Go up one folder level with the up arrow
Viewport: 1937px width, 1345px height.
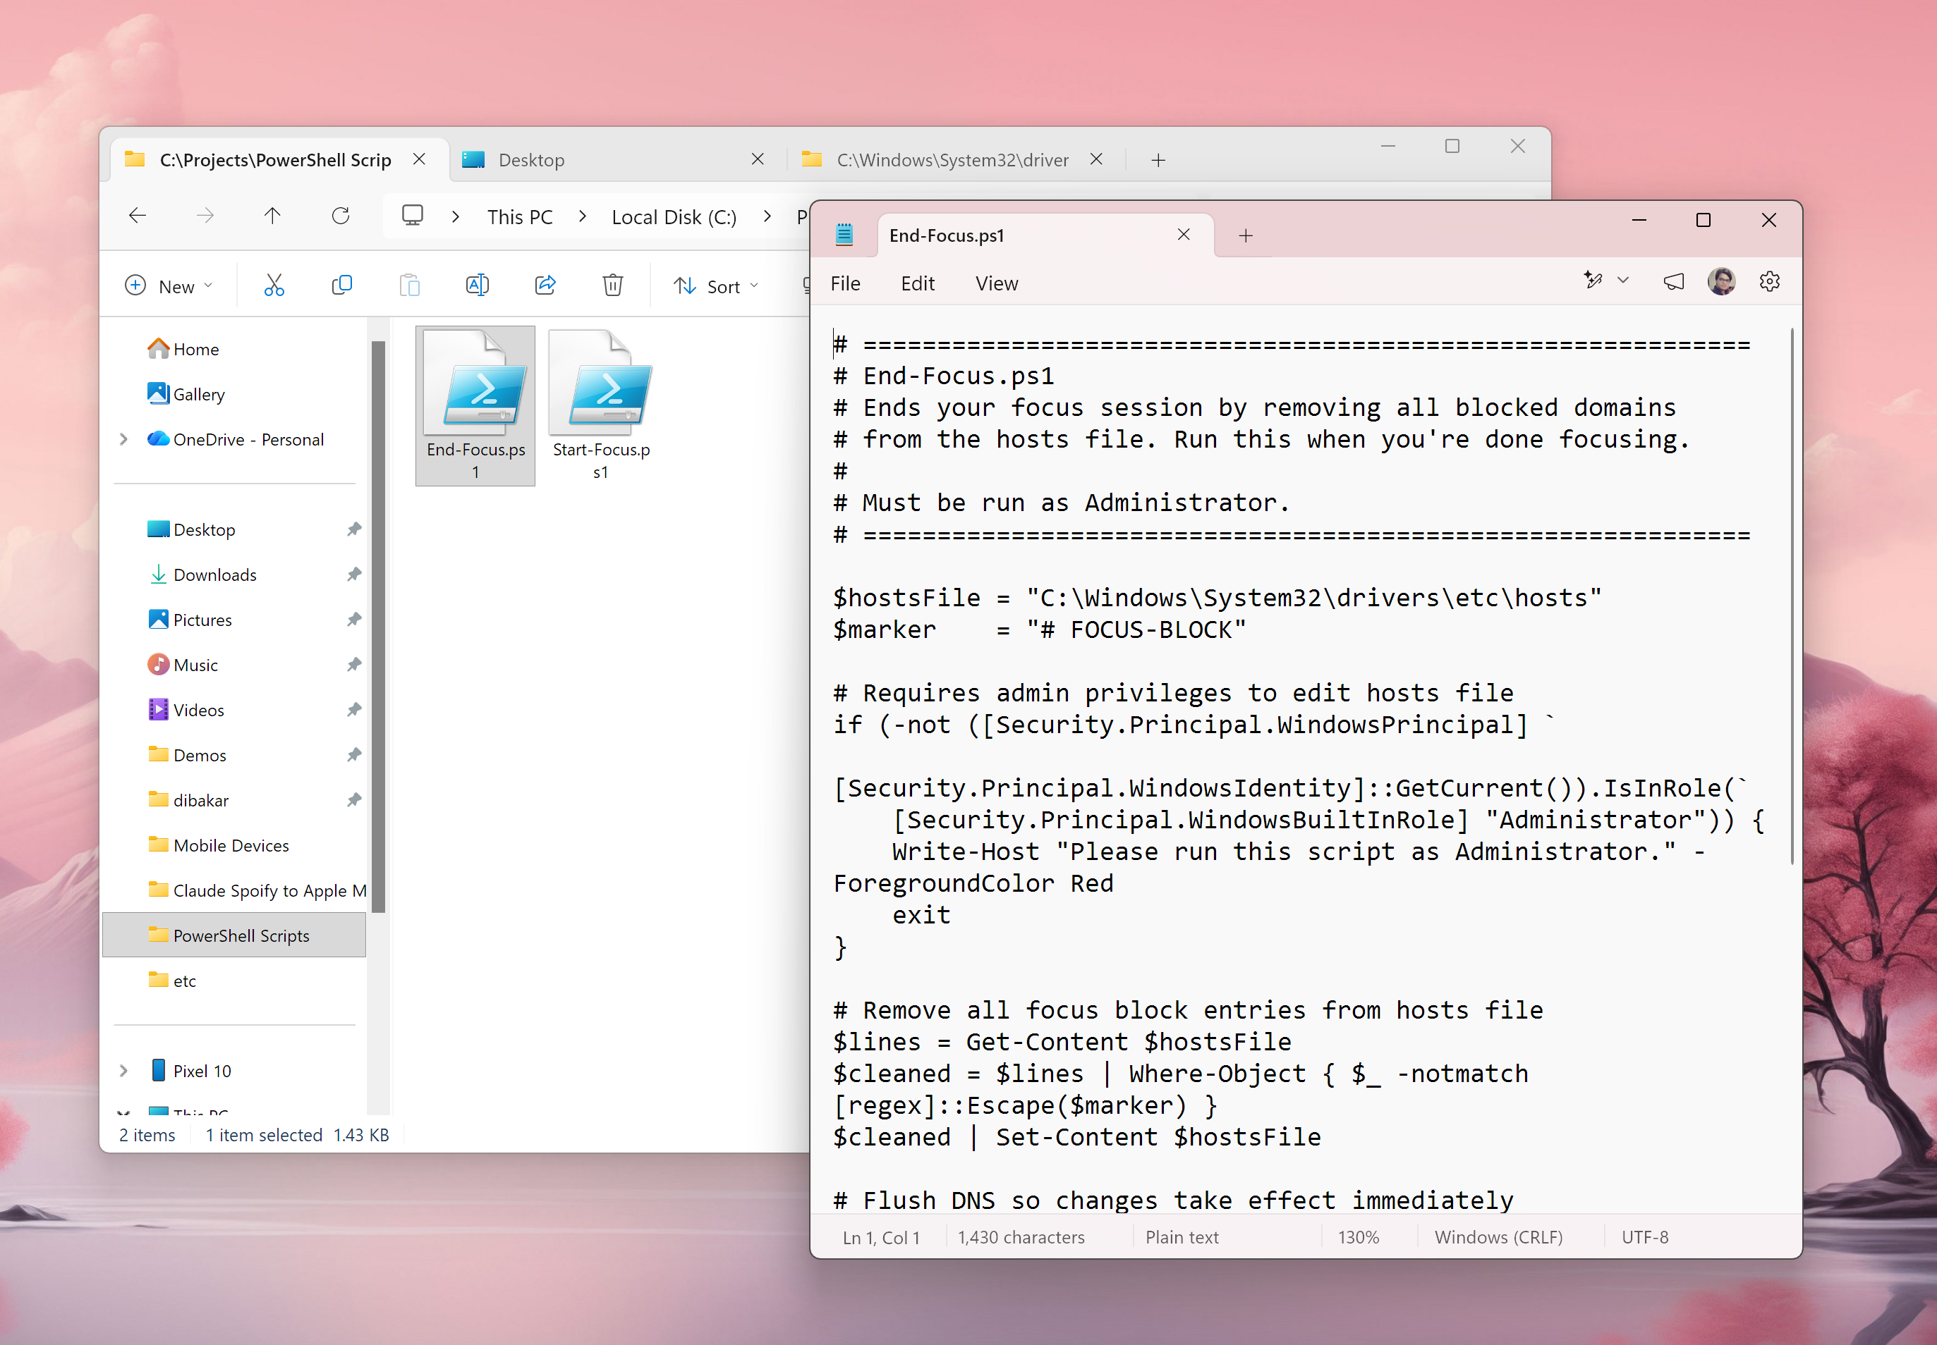point(272,216)
